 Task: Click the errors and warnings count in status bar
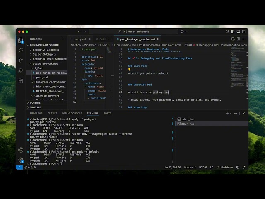pyautogui.click(x=30, y=167)
